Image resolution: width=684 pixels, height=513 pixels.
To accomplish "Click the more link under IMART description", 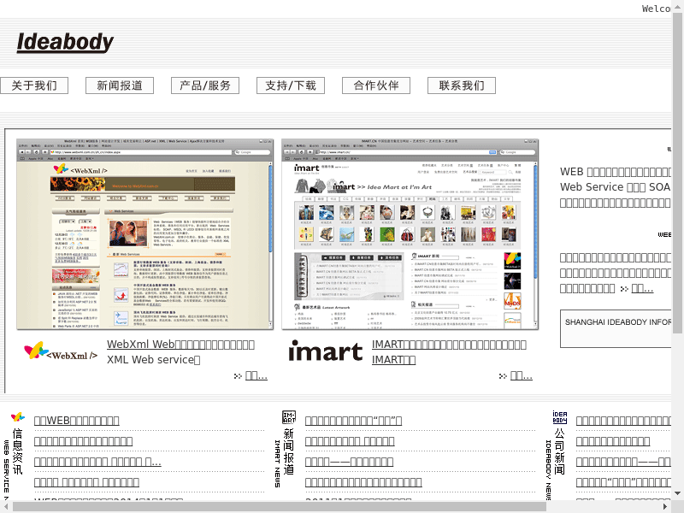I will pyautogui.click(x=522, y=375).
